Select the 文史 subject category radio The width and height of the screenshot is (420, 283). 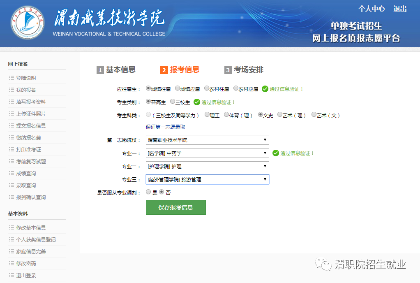pos(261,114)
